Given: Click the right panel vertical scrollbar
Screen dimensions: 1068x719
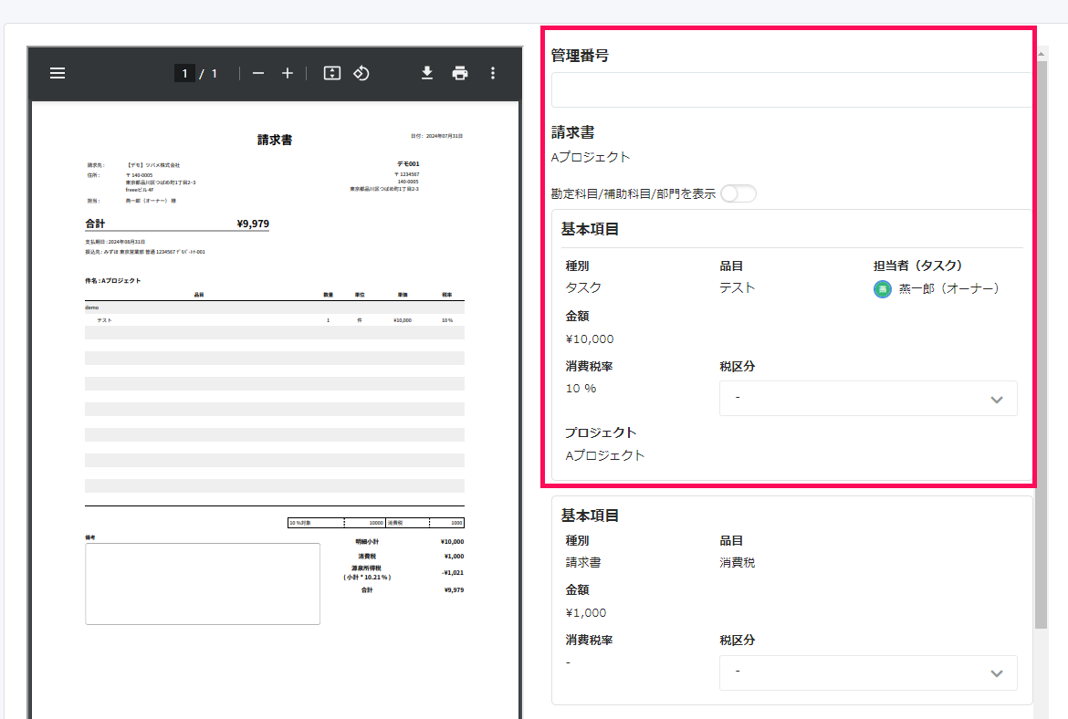Looking at the screenshot, I should 1041,344.
